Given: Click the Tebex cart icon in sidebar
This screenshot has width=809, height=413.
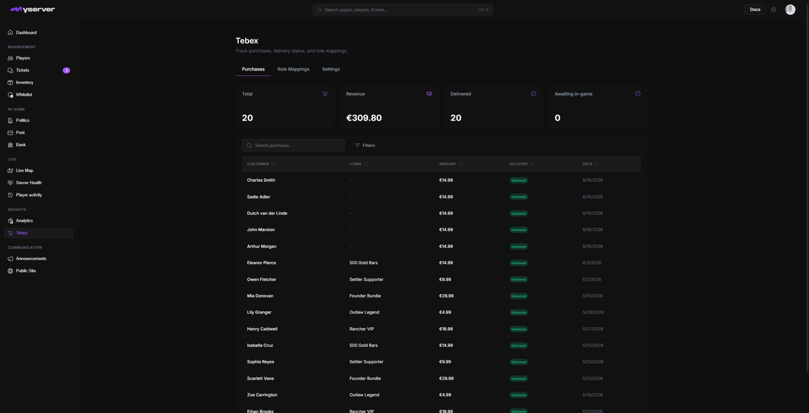Looking at the screenshot, I should (10, 233).
